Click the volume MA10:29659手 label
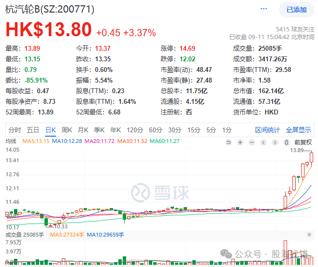The image size is (318, 267). coord(105,235)
